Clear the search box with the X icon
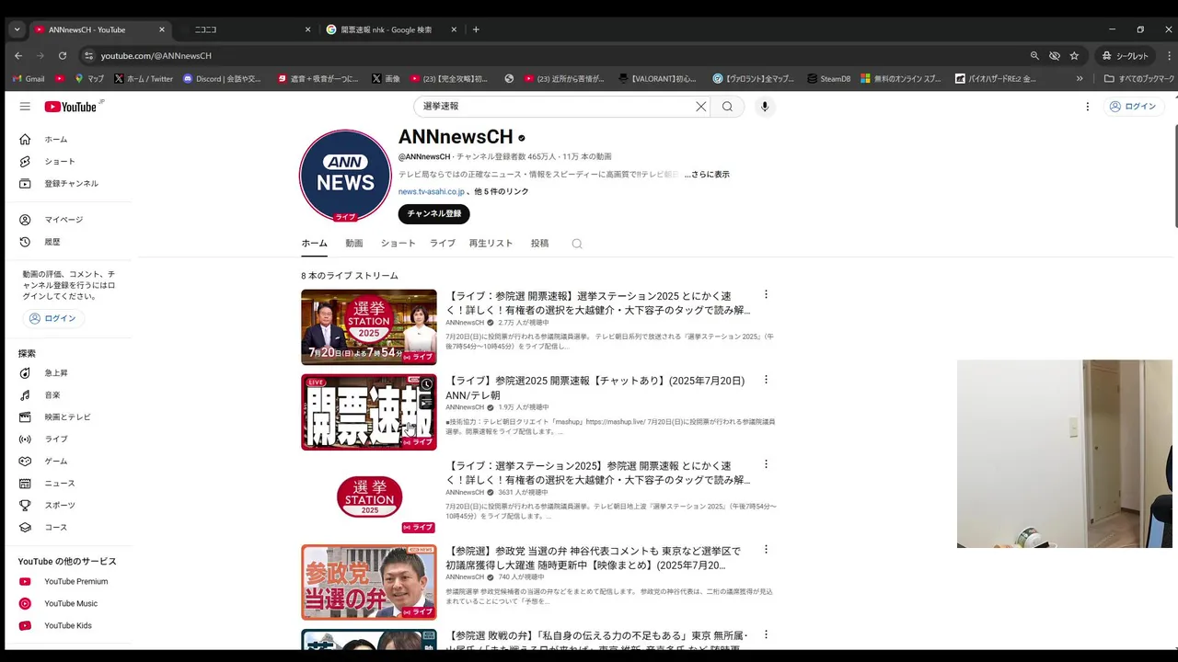 [x=700, y=107]
